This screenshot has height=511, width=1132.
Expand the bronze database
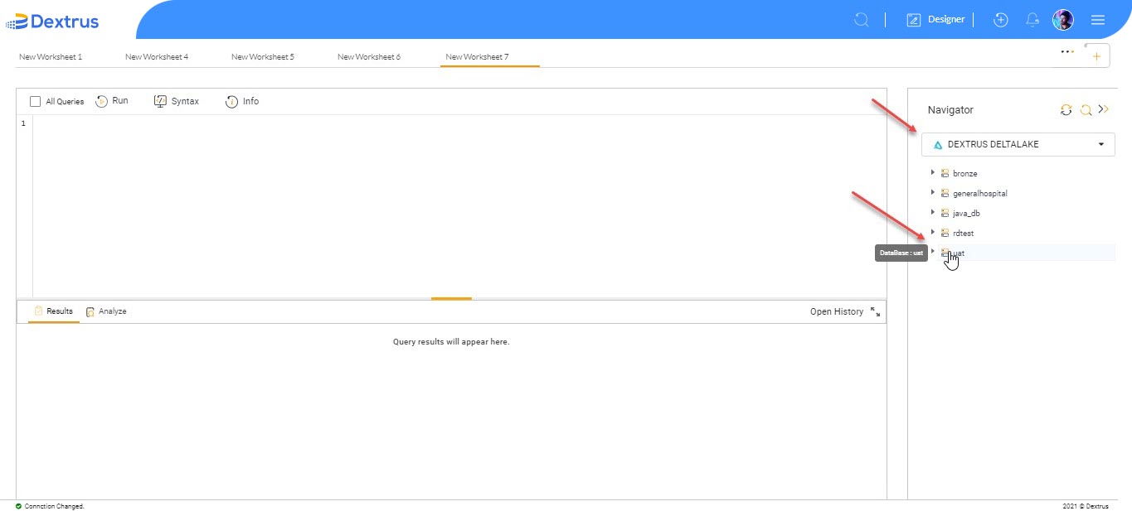pos(933,172)
